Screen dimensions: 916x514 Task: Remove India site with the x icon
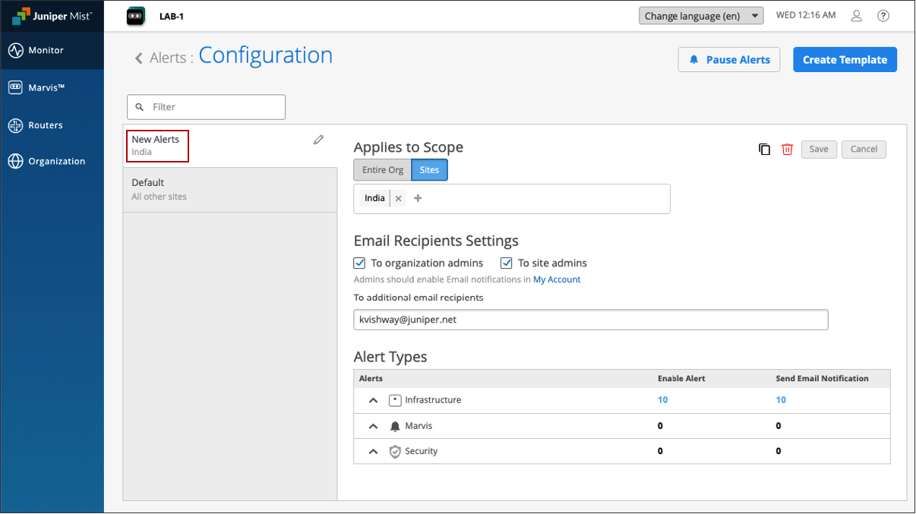[x=399, y=199]
